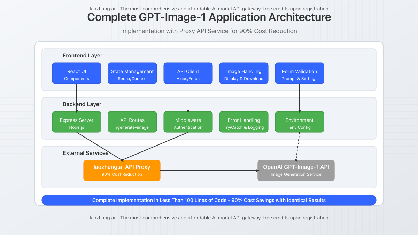Click the Form Validation box
Screen dimensions: 418x235
tap(300, 73)
